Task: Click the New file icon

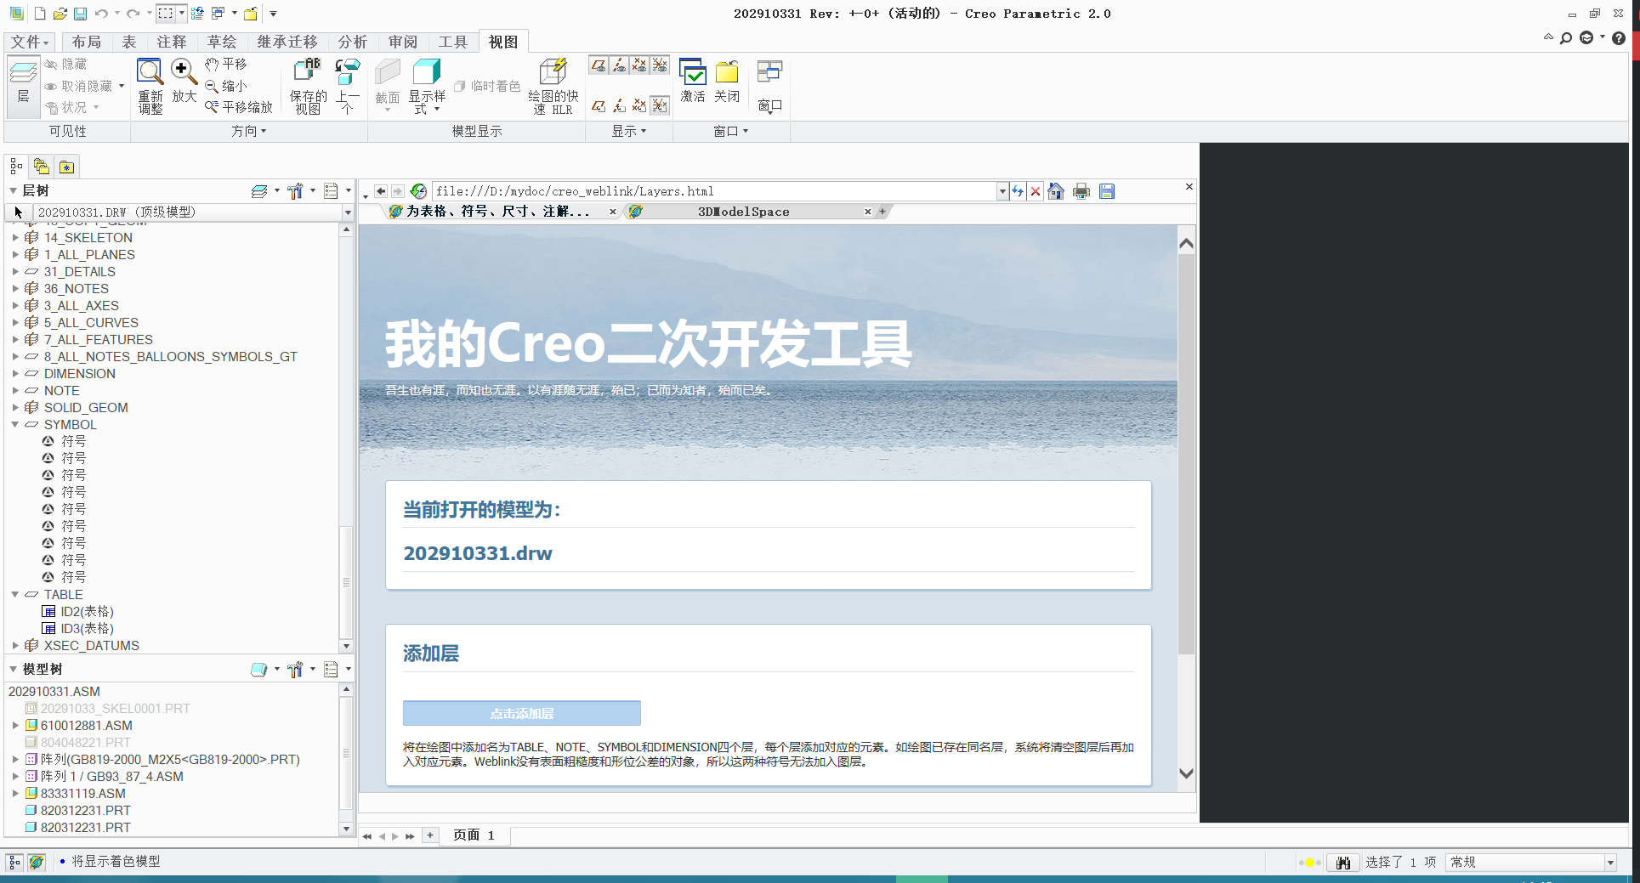Action: pos(40,14)
